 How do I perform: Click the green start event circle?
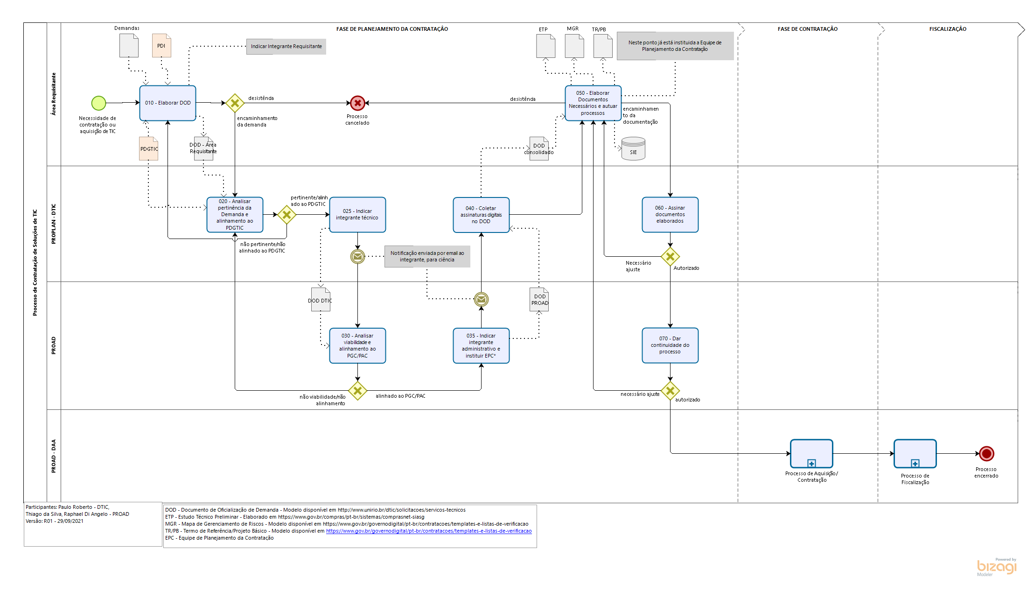coord(98,103)
